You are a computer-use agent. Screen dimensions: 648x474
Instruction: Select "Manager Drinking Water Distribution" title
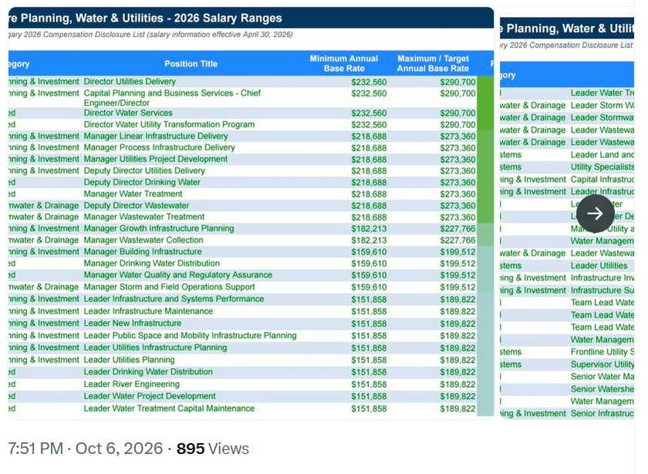tap(152, 263)
